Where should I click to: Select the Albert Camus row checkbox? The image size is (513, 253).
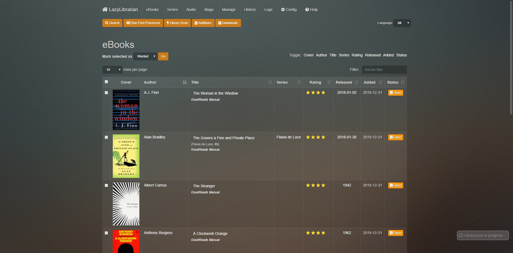click(106, 185)
